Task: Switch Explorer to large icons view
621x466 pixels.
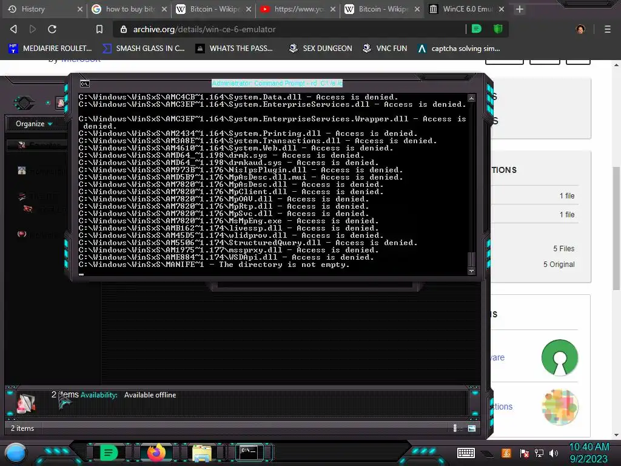Action: coord(472,428)
